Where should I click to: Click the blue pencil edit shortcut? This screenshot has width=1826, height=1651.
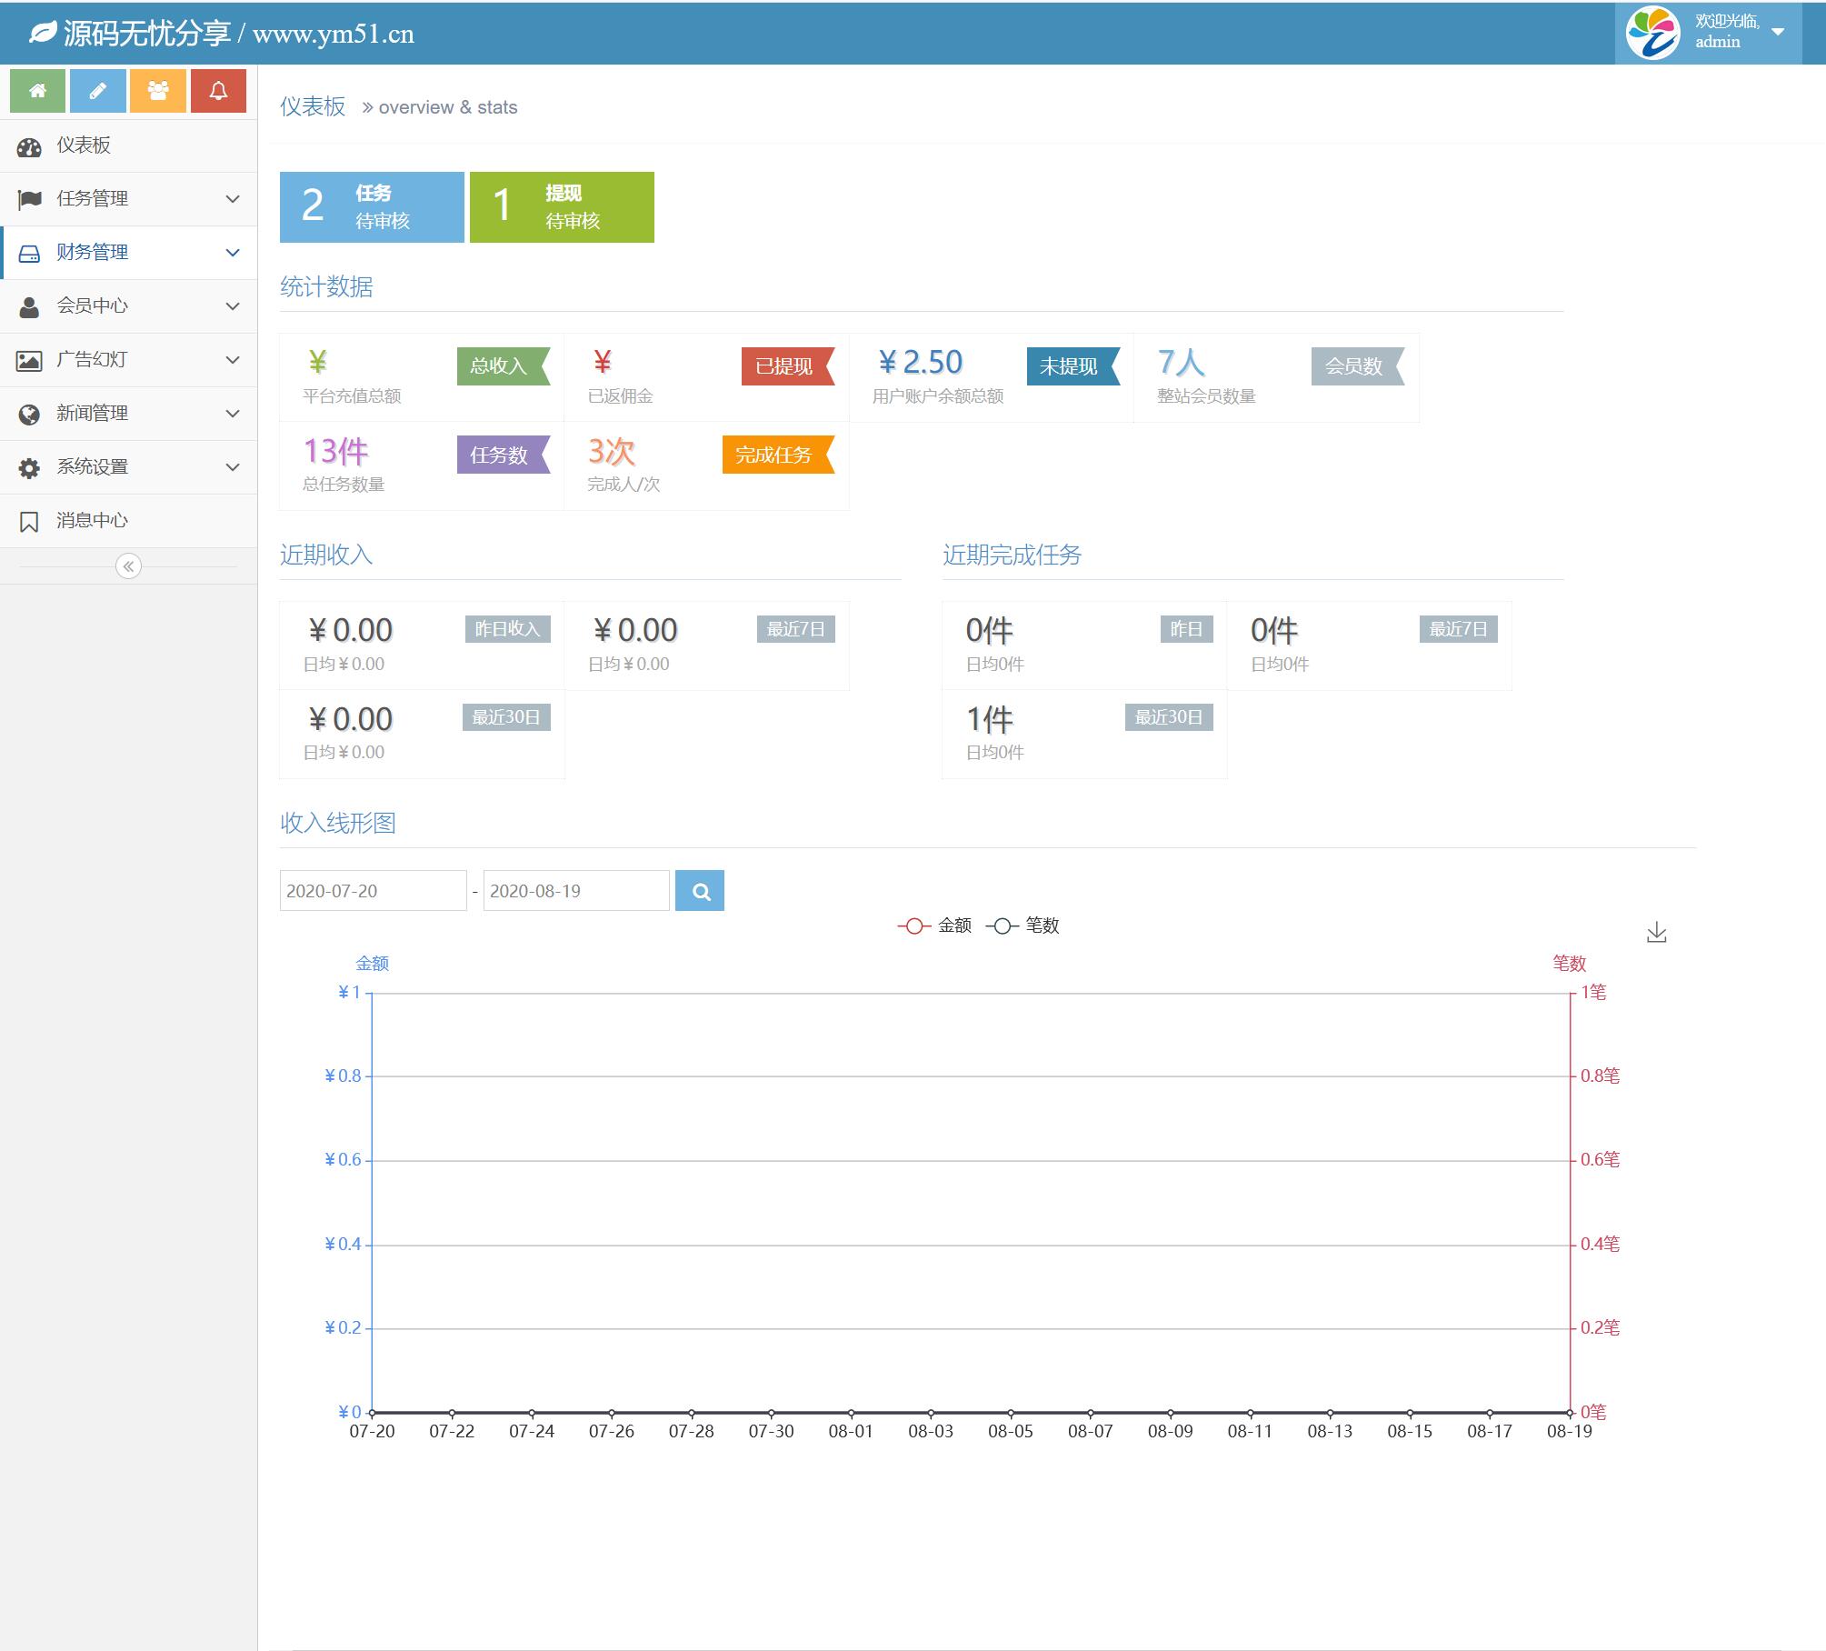tap(98, 91)
